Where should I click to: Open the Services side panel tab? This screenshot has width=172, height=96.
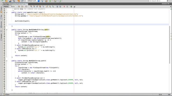tap(1, 24)
